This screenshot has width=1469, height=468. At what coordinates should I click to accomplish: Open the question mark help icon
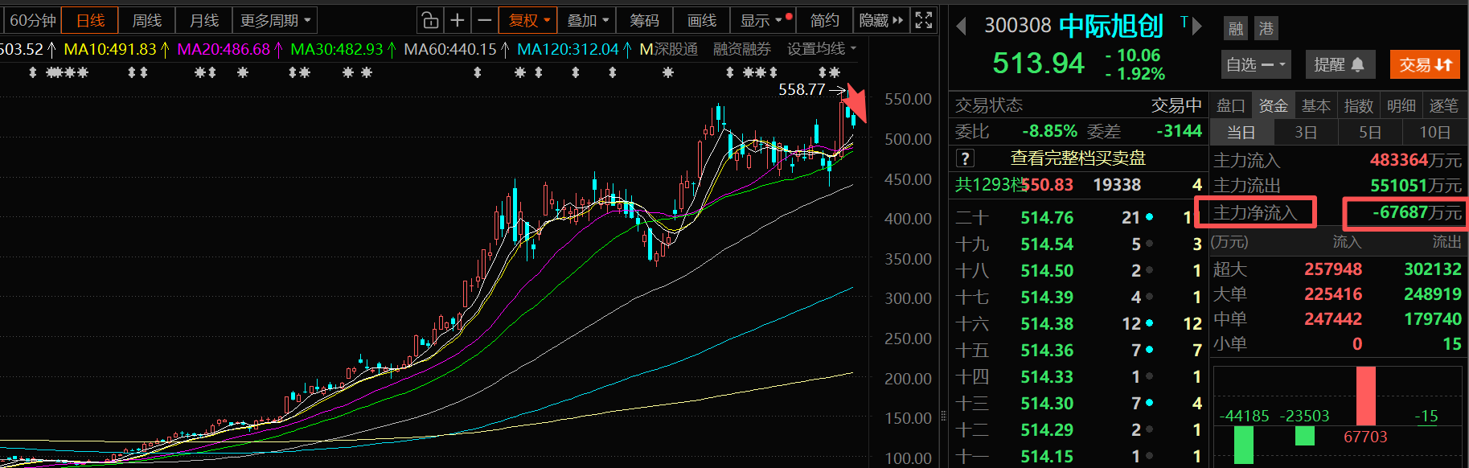[965, 158]
